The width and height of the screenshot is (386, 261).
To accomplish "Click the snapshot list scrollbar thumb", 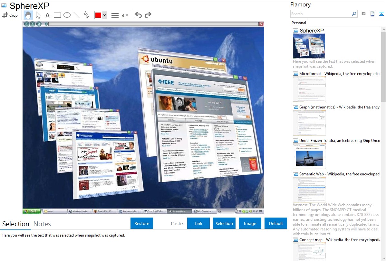I will coord(383,66).
